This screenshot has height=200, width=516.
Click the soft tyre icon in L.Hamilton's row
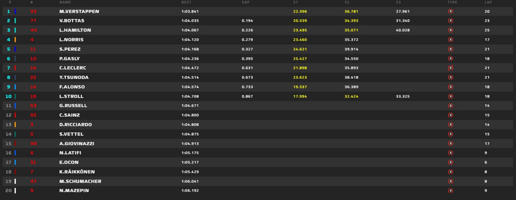tap(451, 30)
